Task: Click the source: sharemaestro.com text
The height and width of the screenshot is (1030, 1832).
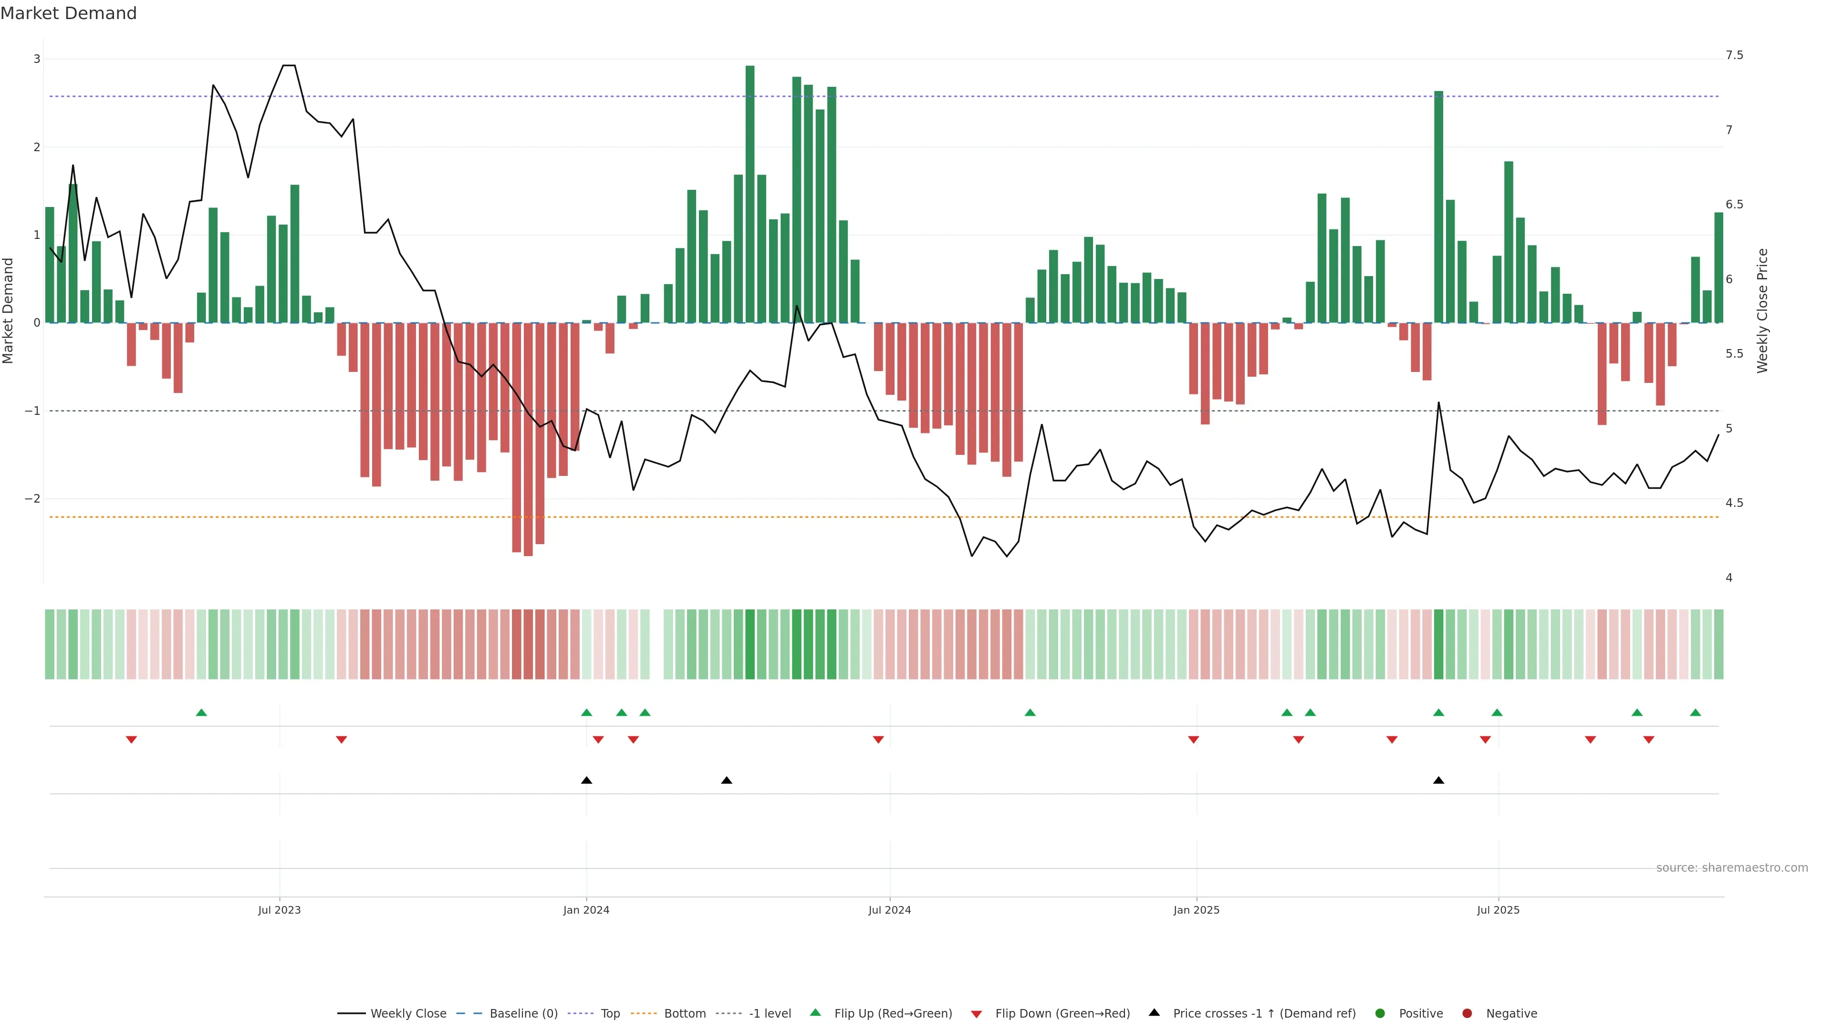Action: [1732, 867]
